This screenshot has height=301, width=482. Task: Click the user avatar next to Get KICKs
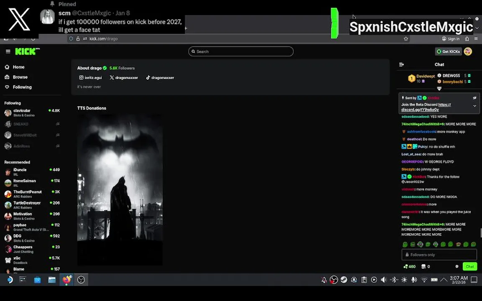click(x=468, y=51)
